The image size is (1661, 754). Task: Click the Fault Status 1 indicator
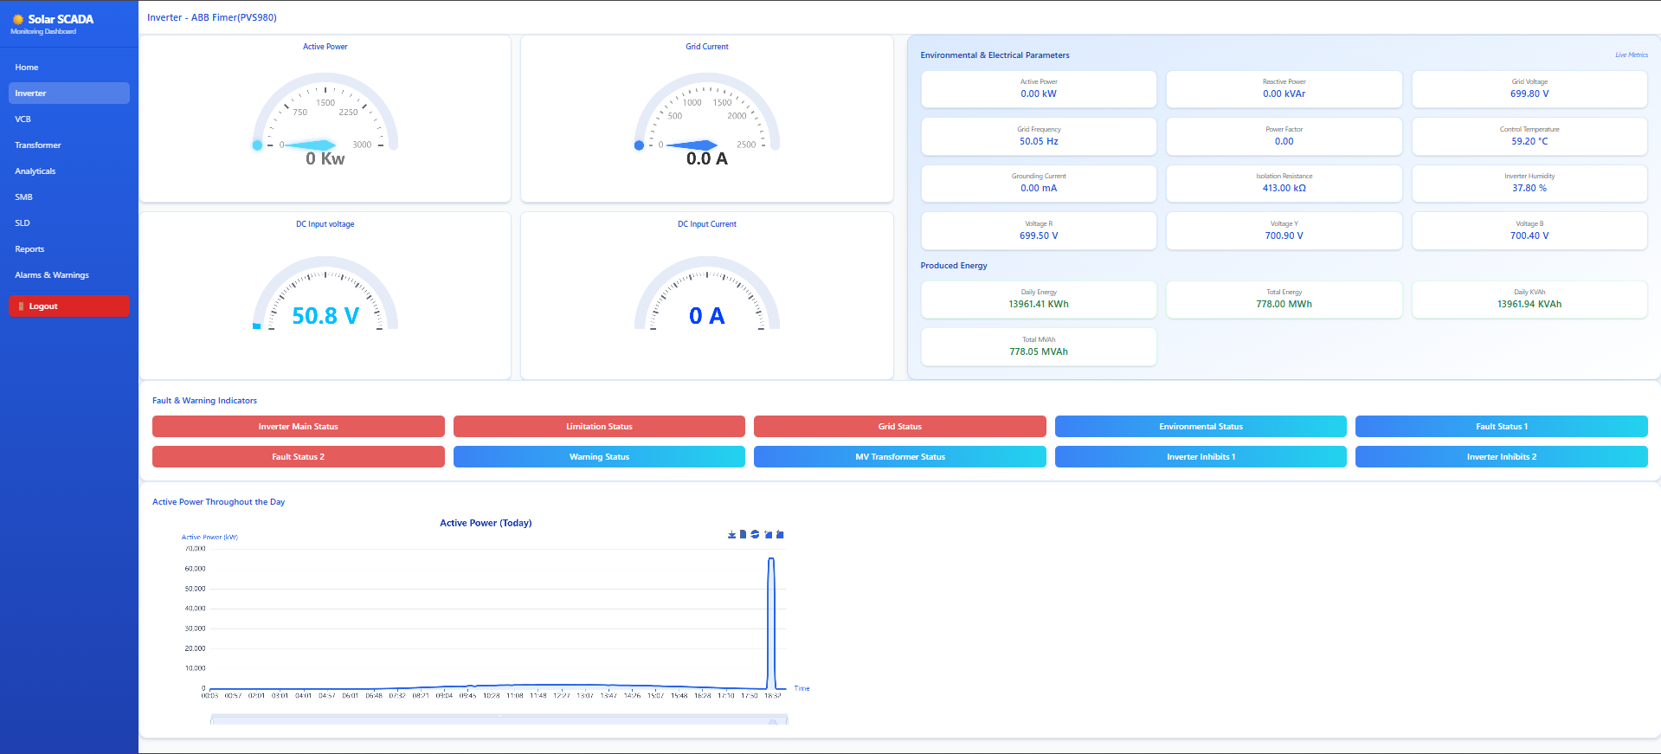(x=1501, y=427)
